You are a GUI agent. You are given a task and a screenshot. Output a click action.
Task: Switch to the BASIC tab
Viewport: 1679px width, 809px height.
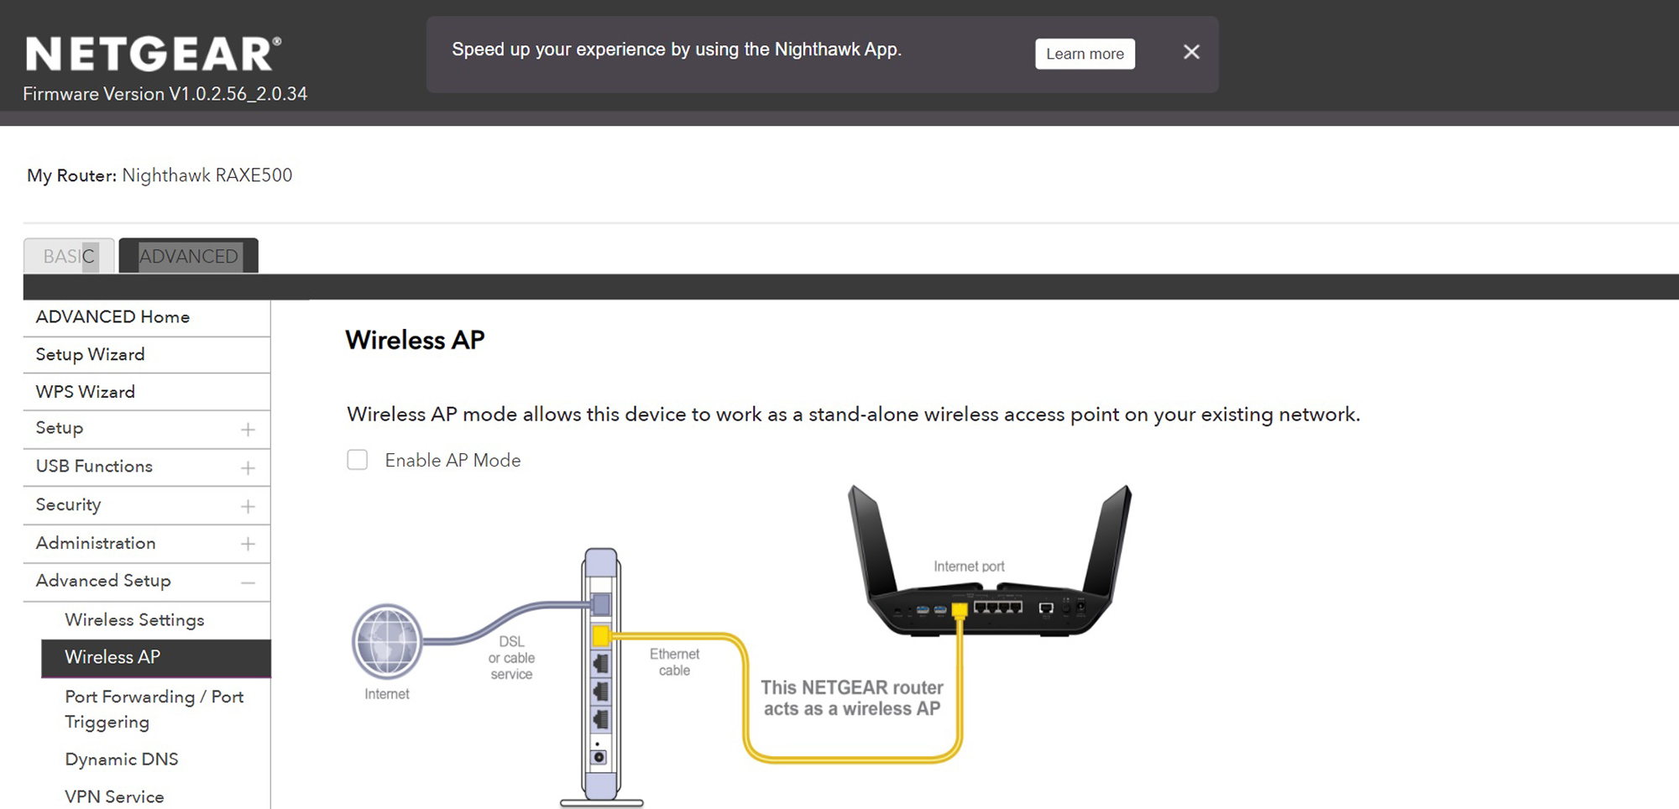point(69,256)
